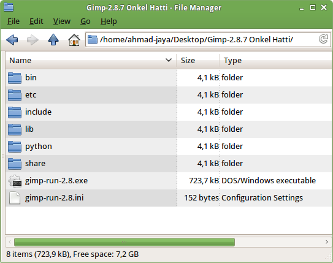Click the folder icon in the location bar
The image size is (333, 263).
point(93,39)
